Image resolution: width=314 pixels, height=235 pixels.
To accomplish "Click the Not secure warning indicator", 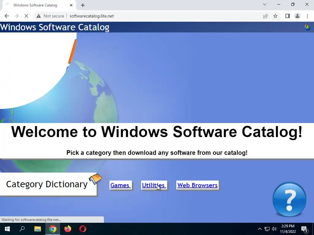I will [x=50, y=16].
